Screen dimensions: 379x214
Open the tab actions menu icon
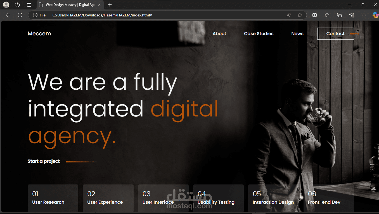(29, 5)
